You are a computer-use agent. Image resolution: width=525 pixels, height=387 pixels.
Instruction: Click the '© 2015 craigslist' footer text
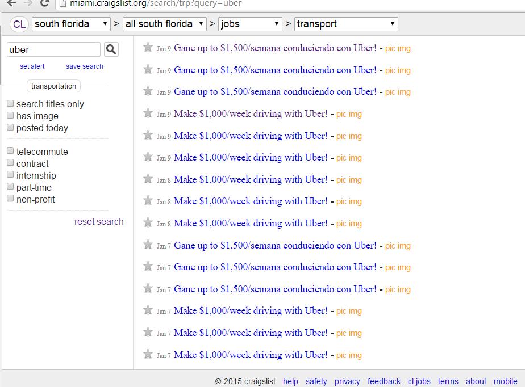tap(245, 381)
